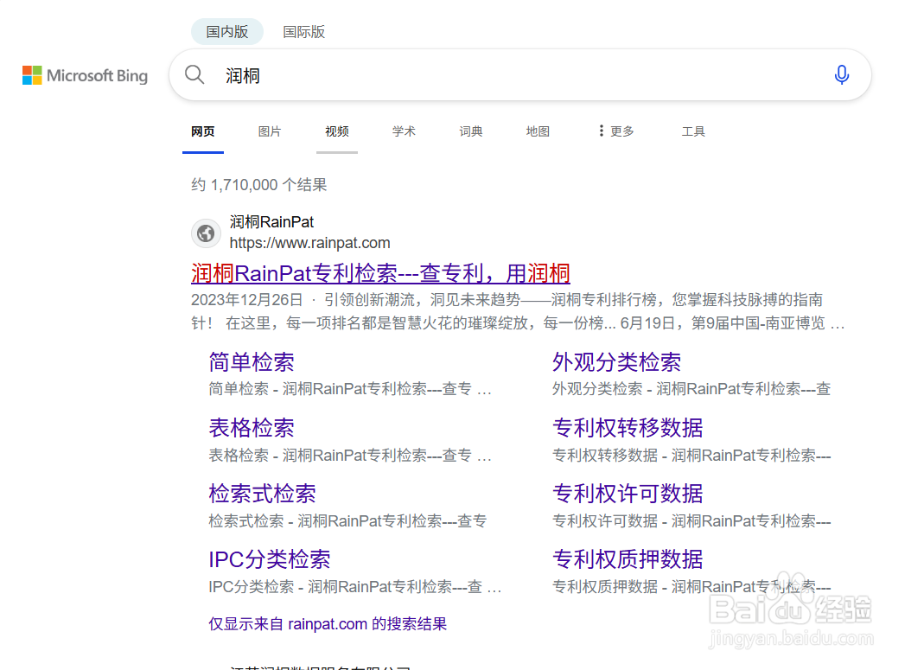The height and width of the screenshot is (670, 924).
Task: Click the search box containing 润桐
Action: pyautogui.click(x=519, y=75)
